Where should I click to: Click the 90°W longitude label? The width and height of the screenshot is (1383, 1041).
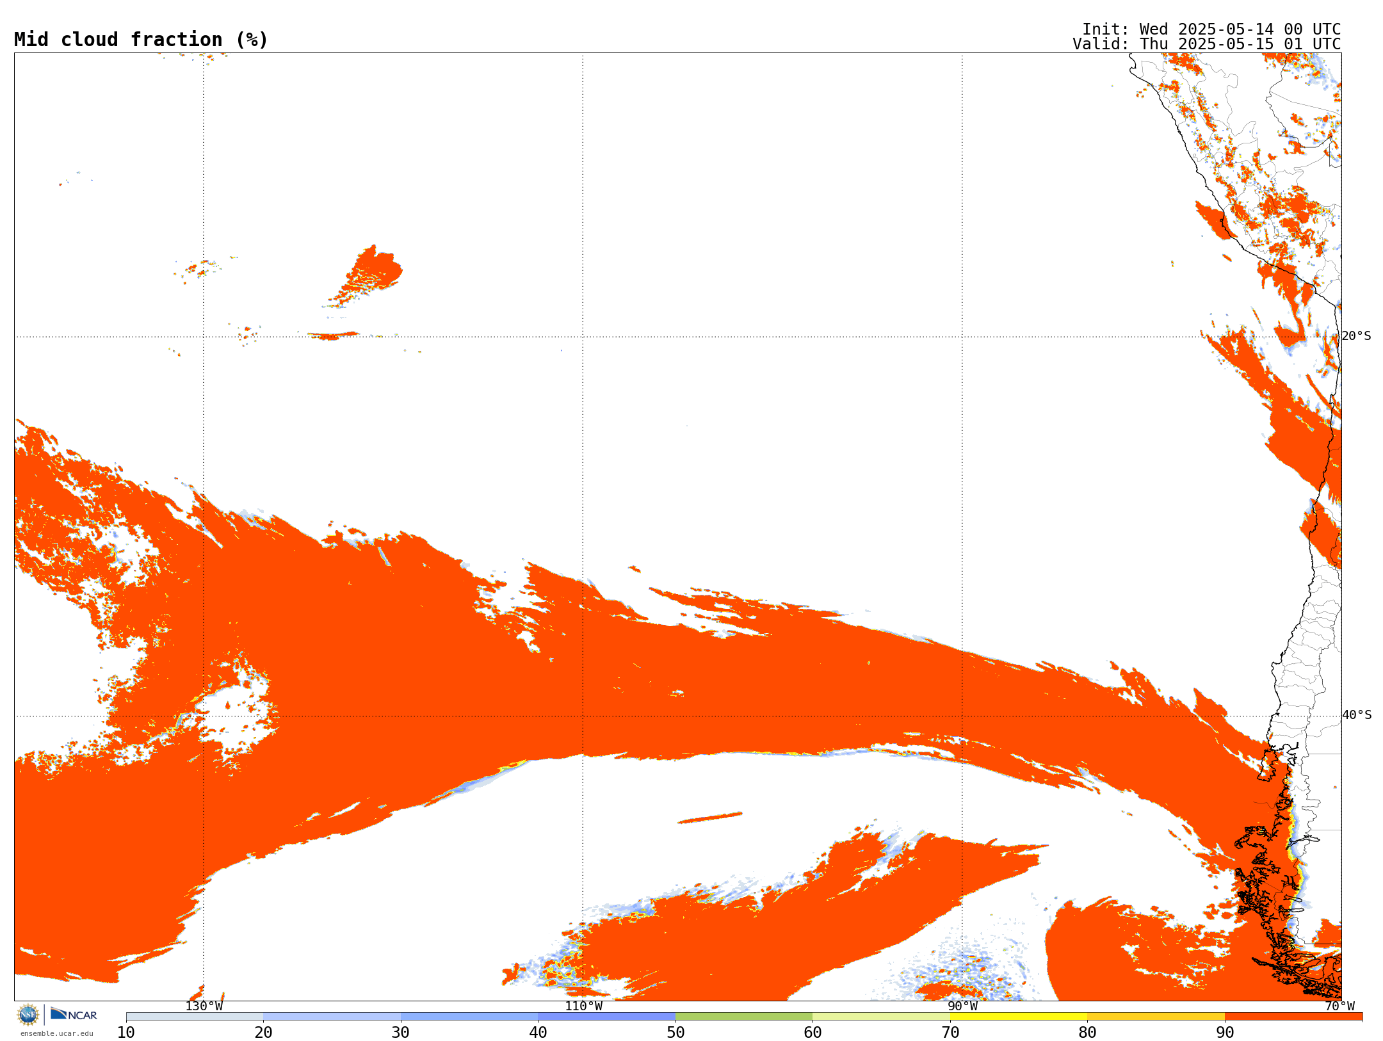coord(962,1006)
